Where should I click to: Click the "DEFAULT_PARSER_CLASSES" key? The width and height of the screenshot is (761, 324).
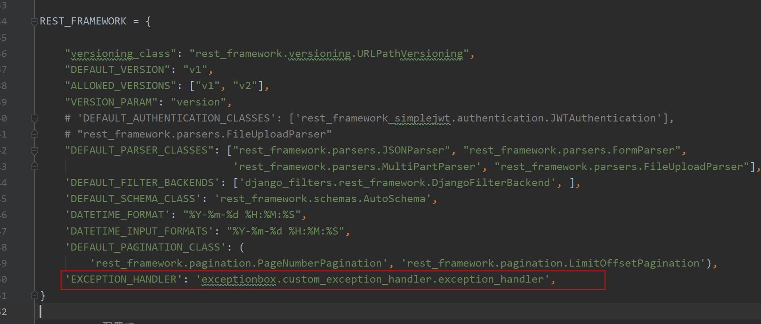pos(139,150)
